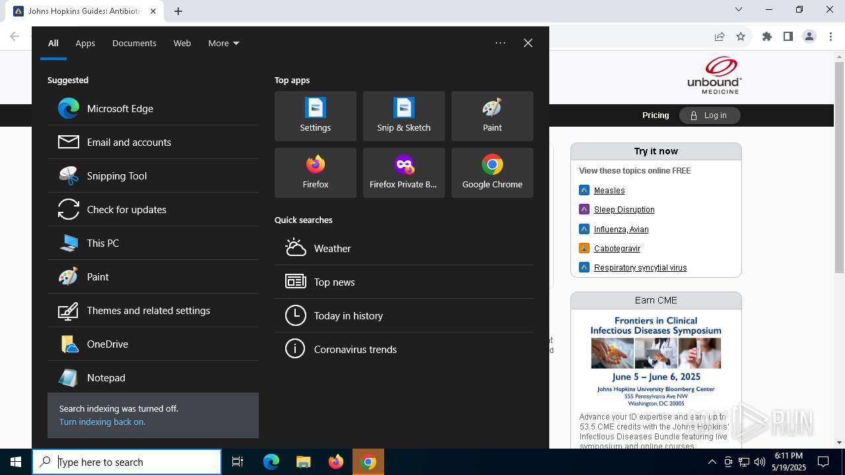This screenshot has width=845, height=475.
Task: Click Turn indexing back on link
Action: point(102,422)
